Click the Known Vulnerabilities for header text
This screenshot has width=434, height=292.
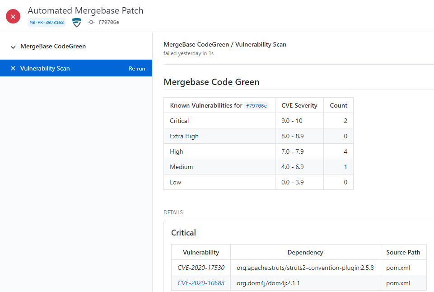pyautogui.click(x=206, y=105)
